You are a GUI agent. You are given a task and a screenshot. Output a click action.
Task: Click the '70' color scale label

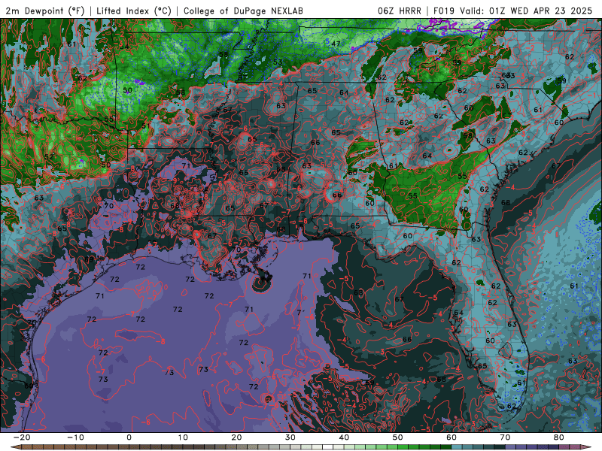tap(505, 437)
